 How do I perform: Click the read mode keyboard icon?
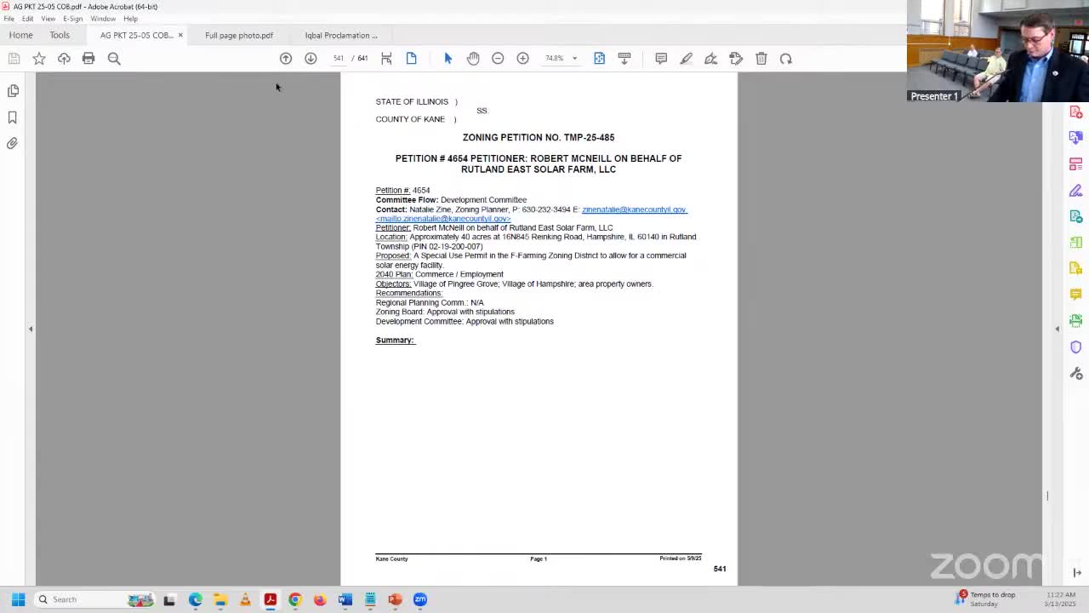click(x=624, y=58)
